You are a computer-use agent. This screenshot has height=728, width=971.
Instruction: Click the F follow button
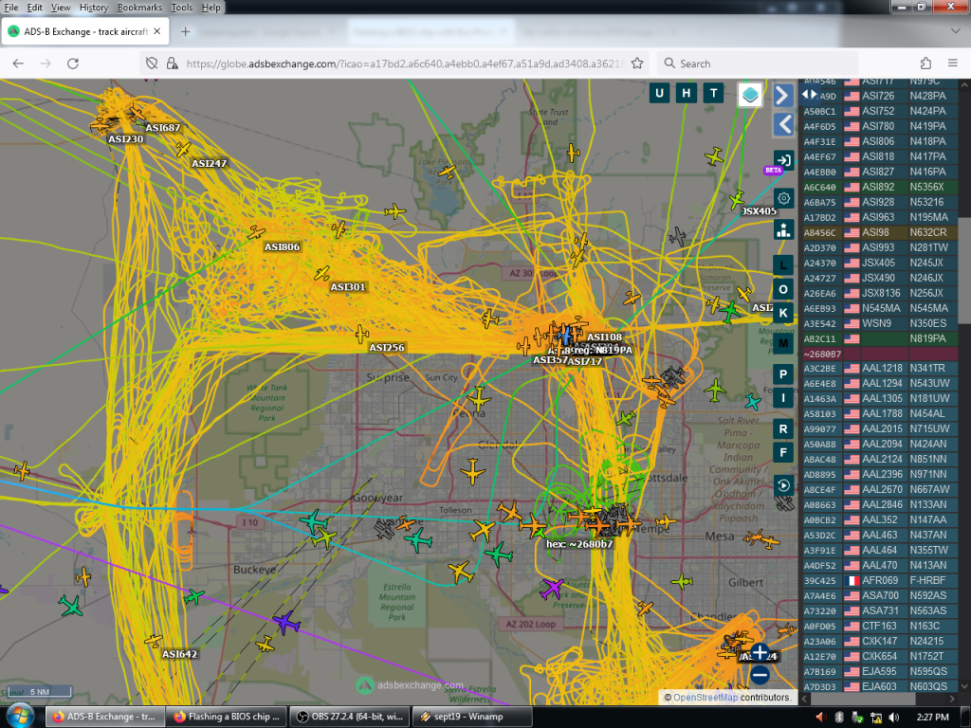782,452
